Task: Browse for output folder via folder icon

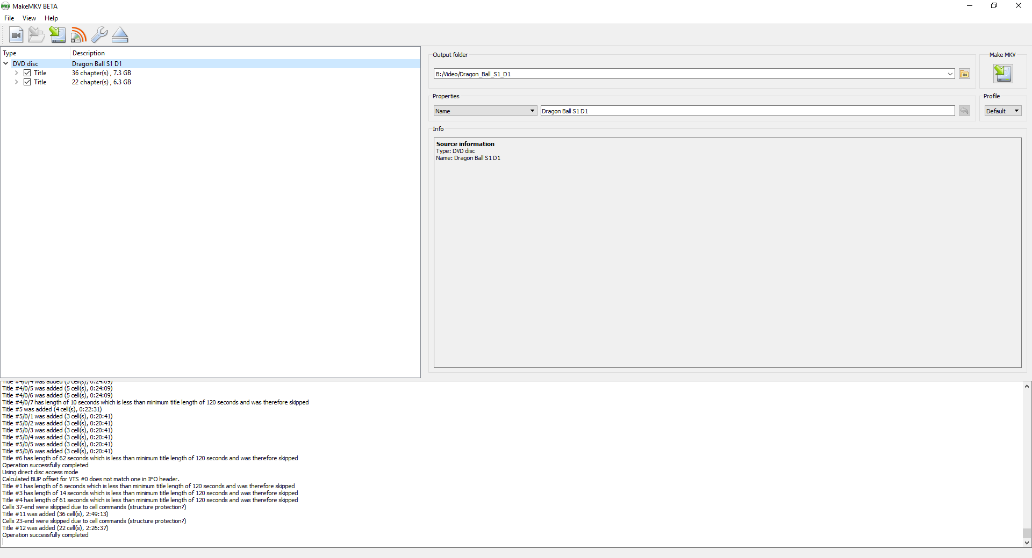Action: pos(964,74)
